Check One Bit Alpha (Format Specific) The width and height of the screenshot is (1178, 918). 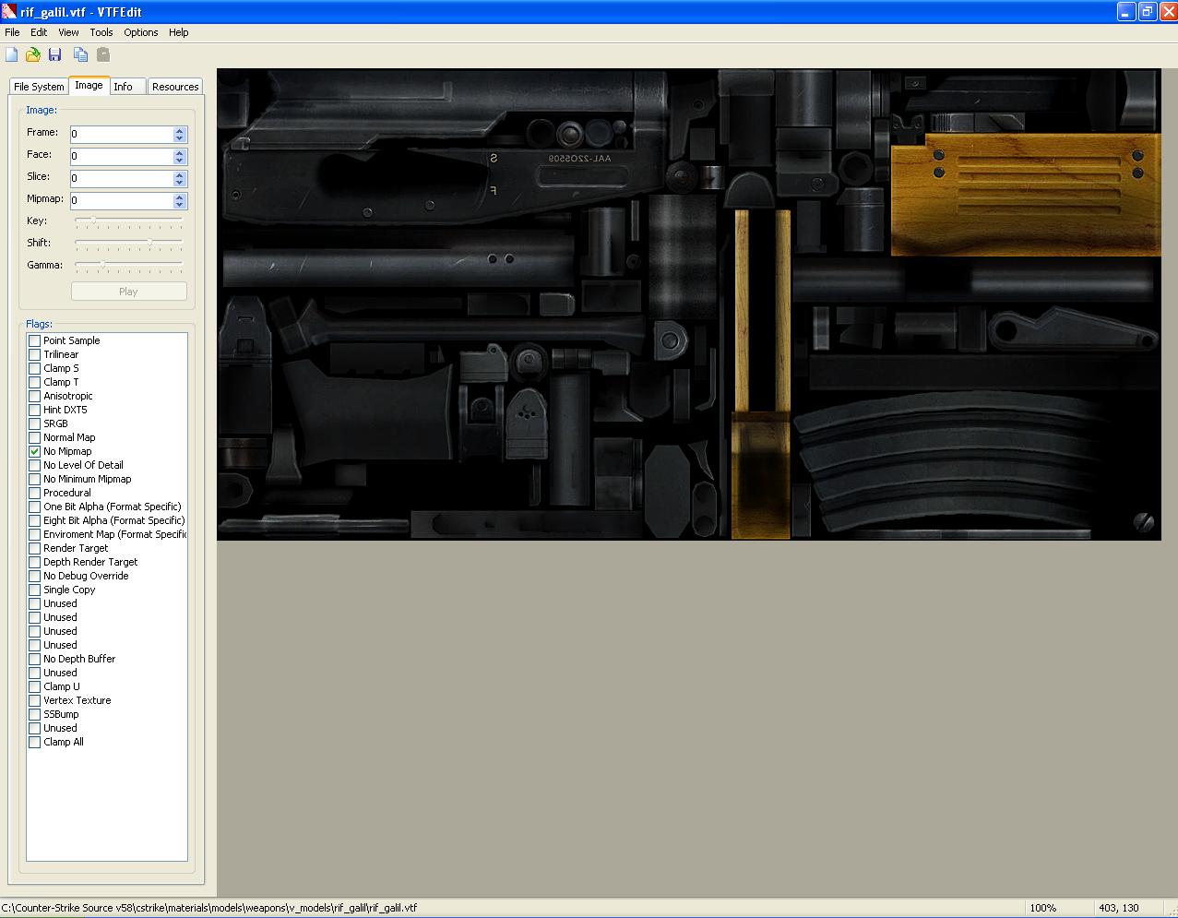34,507
